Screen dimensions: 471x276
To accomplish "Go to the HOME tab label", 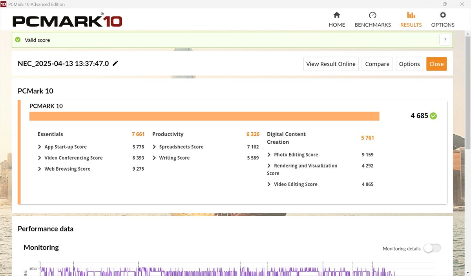I will coord(337,25).
